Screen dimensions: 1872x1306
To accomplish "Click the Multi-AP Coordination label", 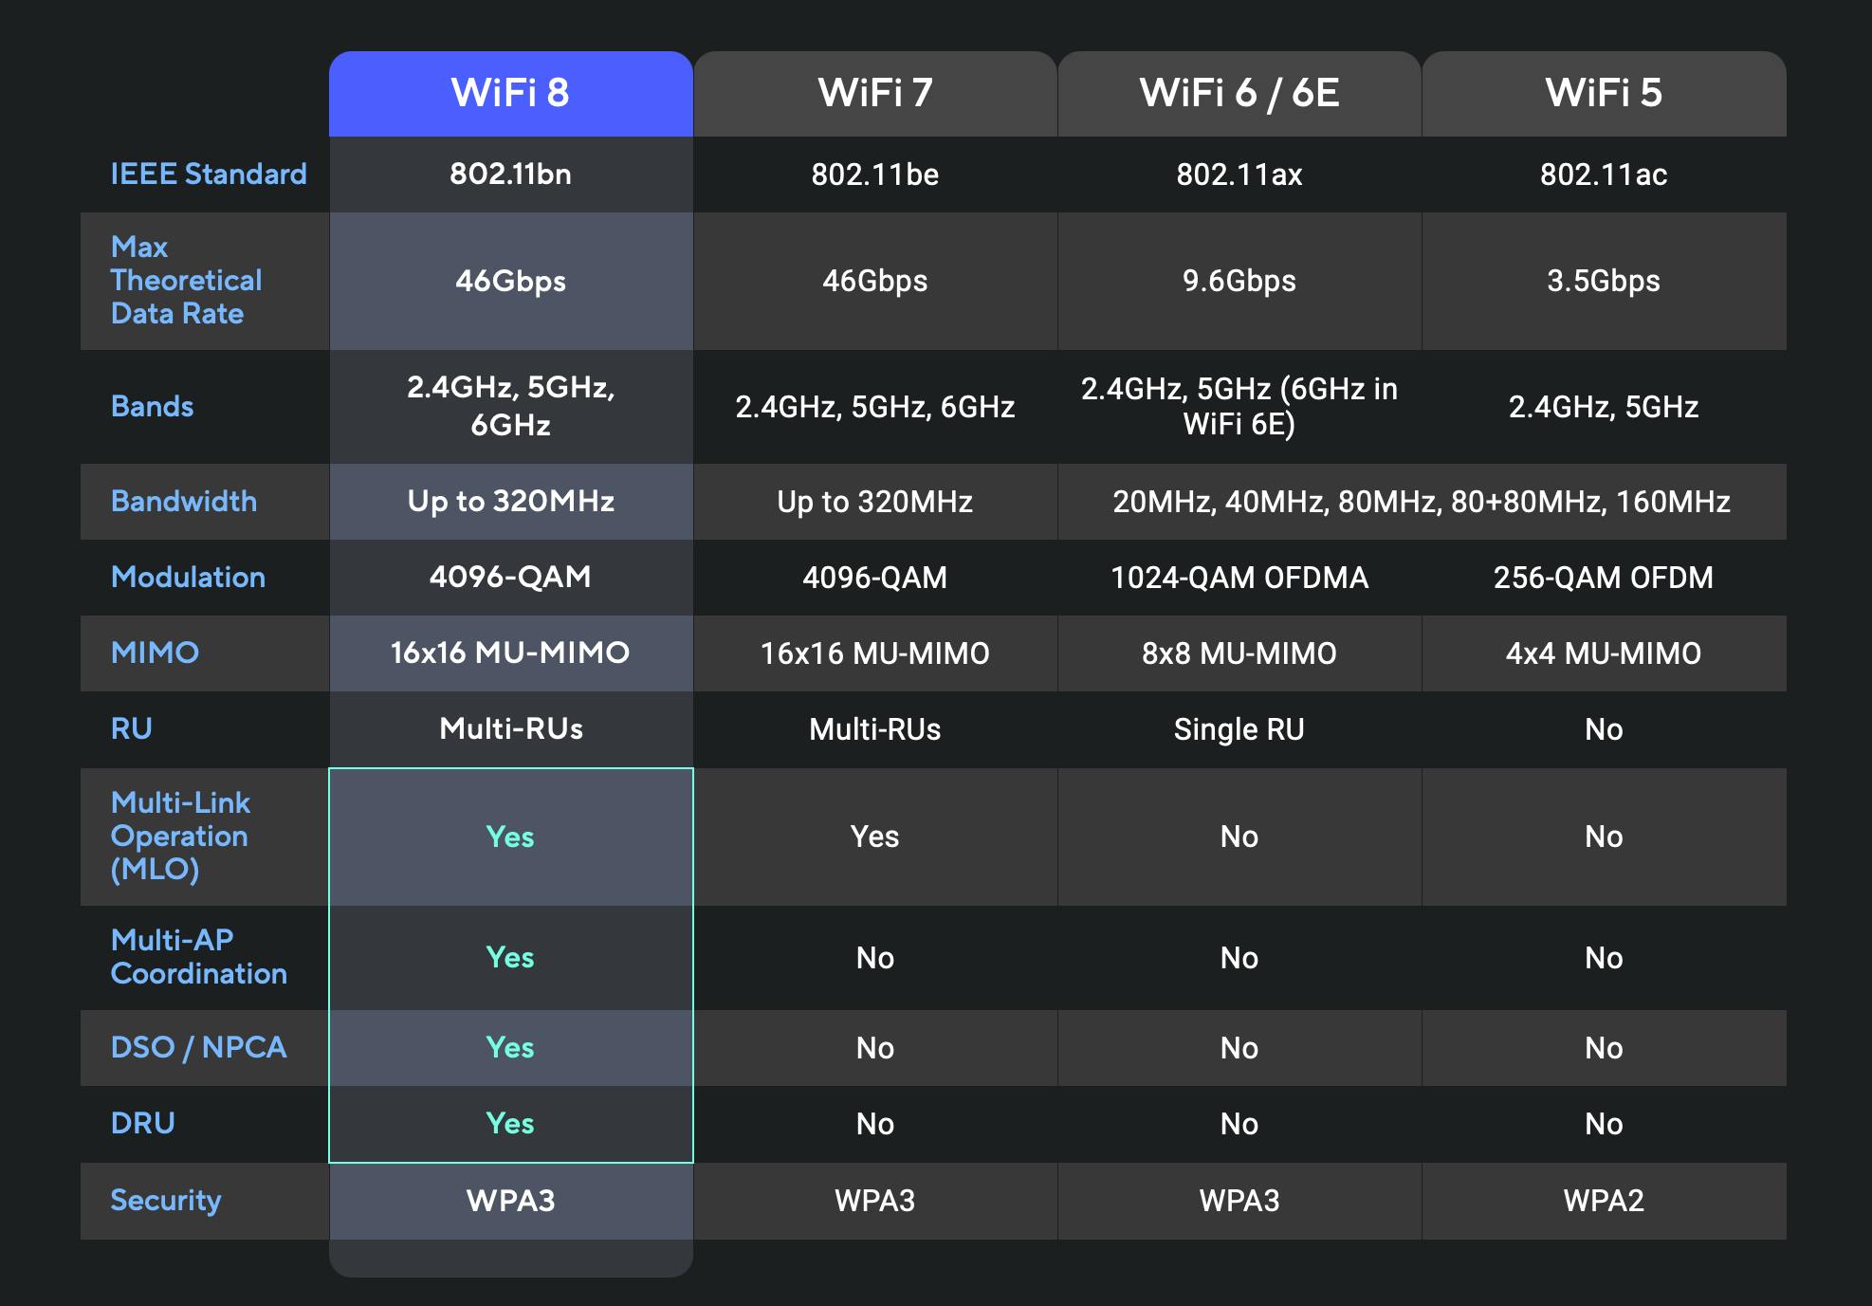I will point(198,956).
